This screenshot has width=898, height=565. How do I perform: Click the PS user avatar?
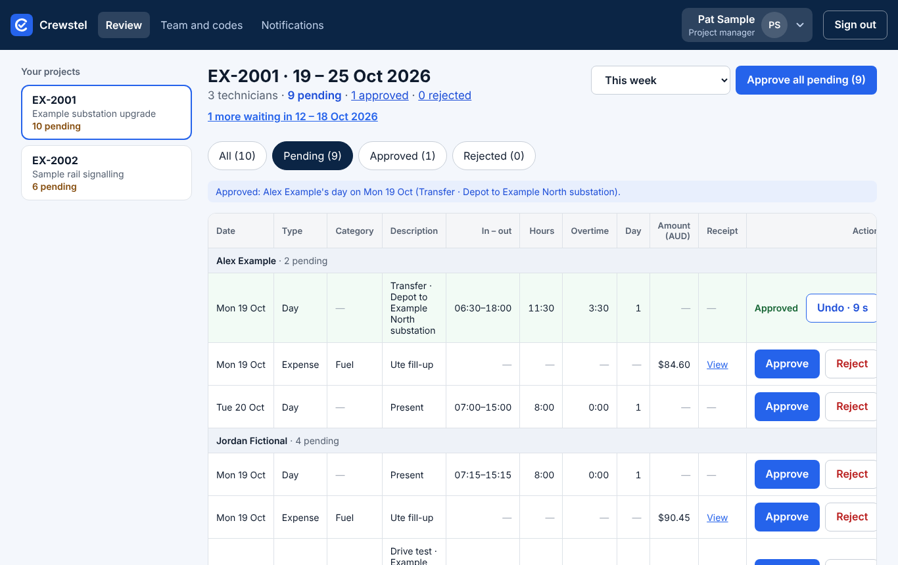(x=774, y=25)
